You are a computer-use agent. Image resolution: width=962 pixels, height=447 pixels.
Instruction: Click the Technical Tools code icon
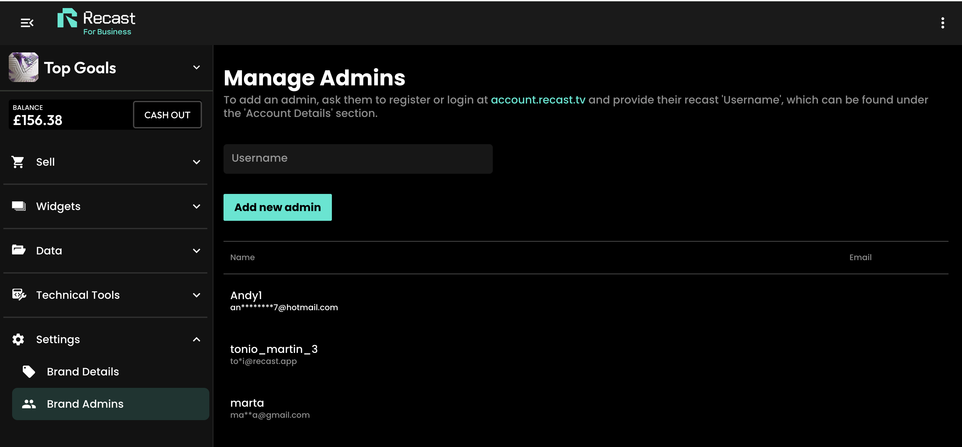point(19,294)
